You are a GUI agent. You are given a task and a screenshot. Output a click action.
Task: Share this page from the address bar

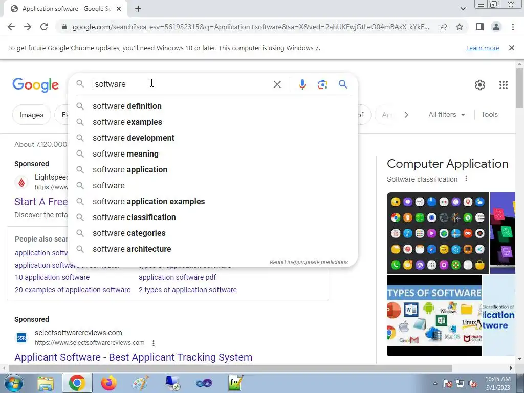(443, 27)
